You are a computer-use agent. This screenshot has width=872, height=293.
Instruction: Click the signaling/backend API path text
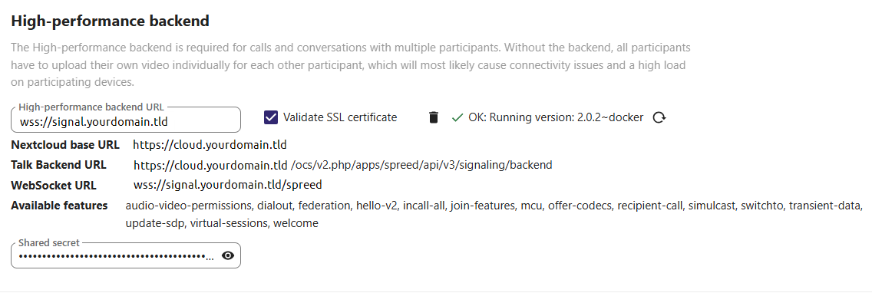(x=421, y=165)
